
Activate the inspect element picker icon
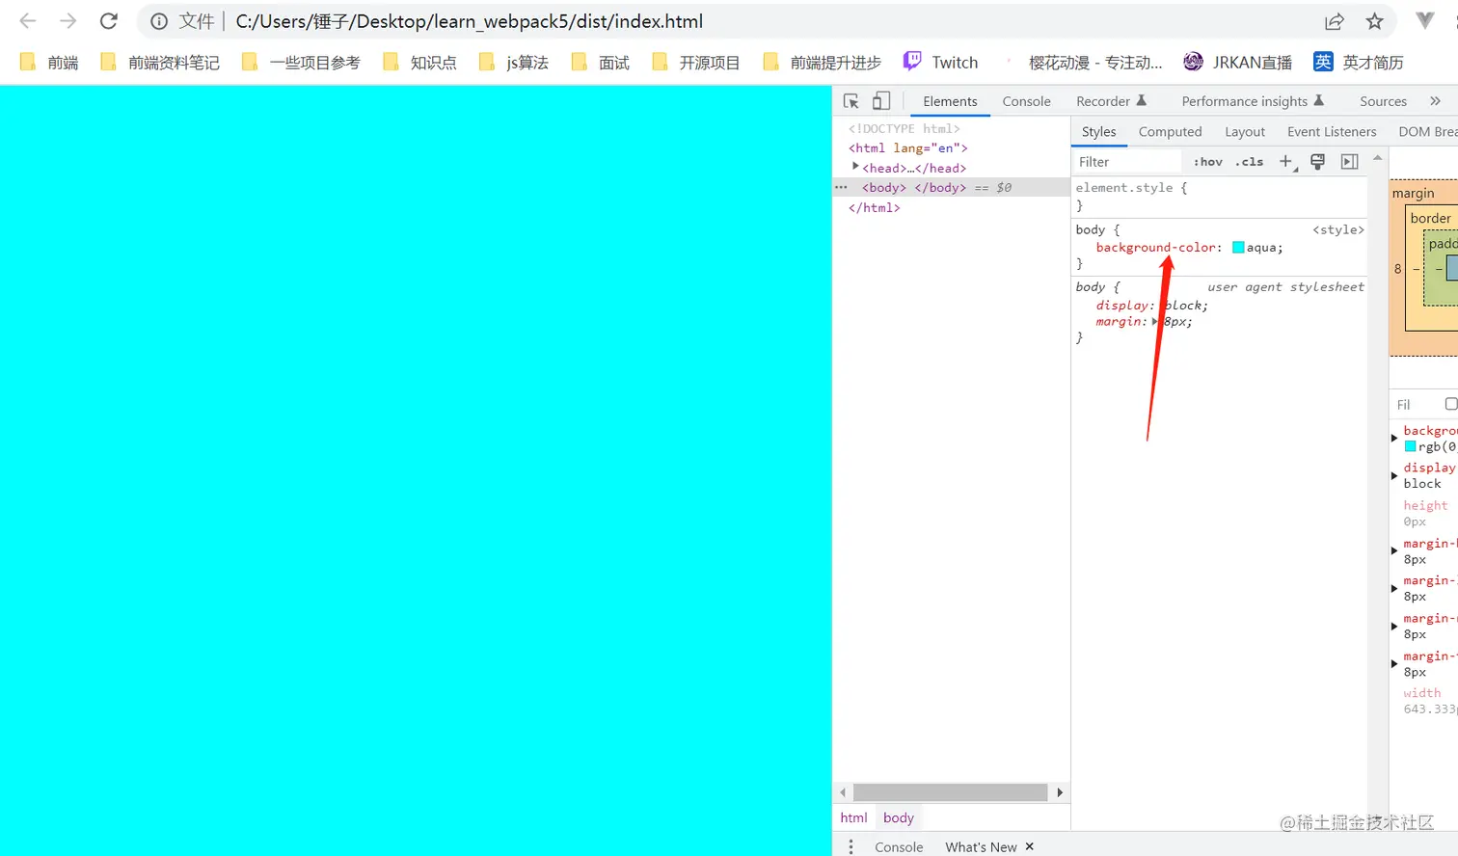(850, 101)
